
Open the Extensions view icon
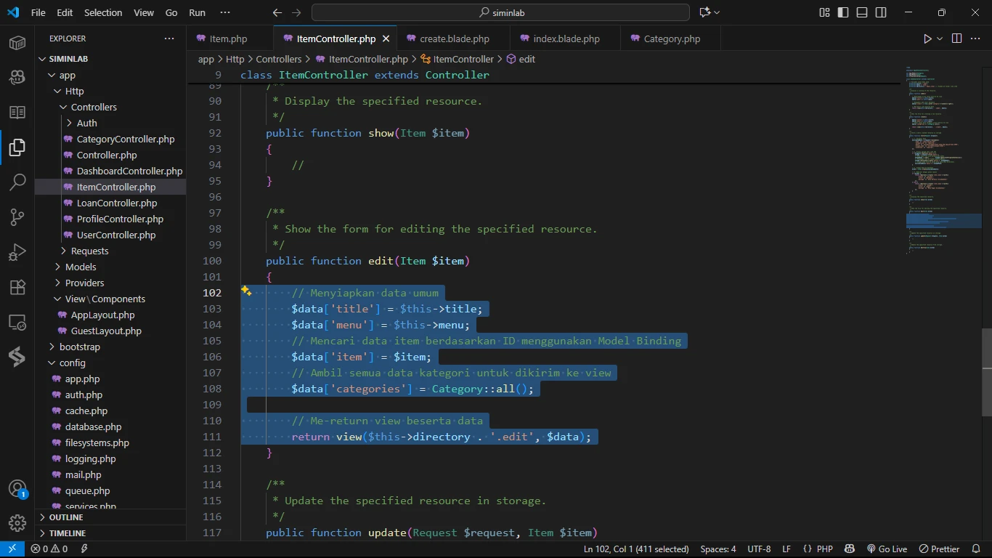17,287
